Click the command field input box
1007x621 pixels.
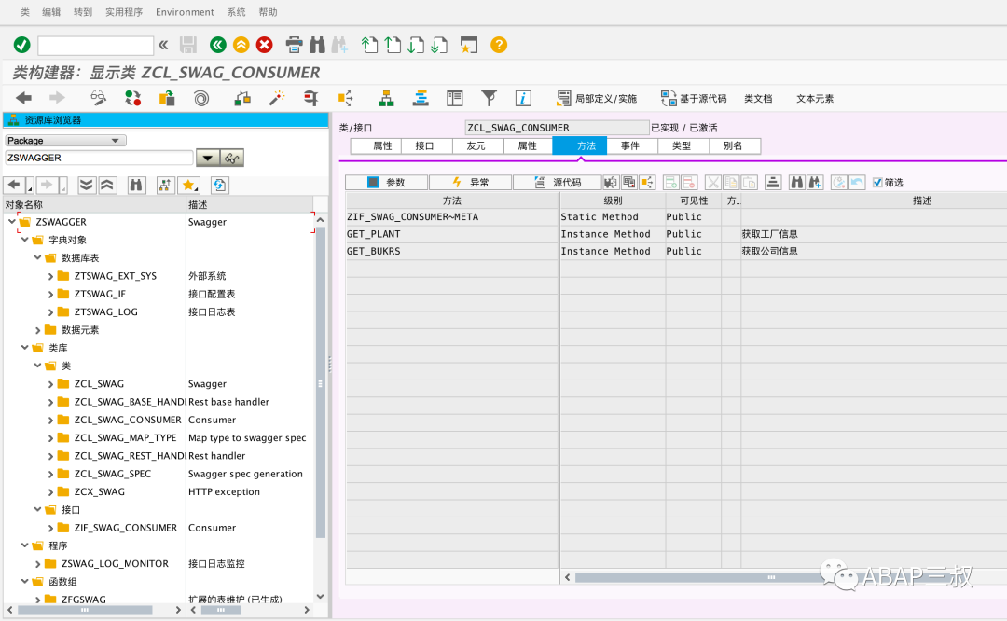(96, 45)
